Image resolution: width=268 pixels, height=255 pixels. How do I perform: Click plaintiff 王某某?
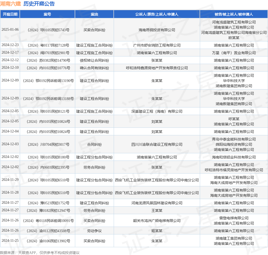(157, 211)
